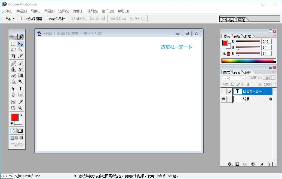The height and width of the screenshot is (179, 282).
Task: Click the R value field 246
Action: (x=266, y=42)
